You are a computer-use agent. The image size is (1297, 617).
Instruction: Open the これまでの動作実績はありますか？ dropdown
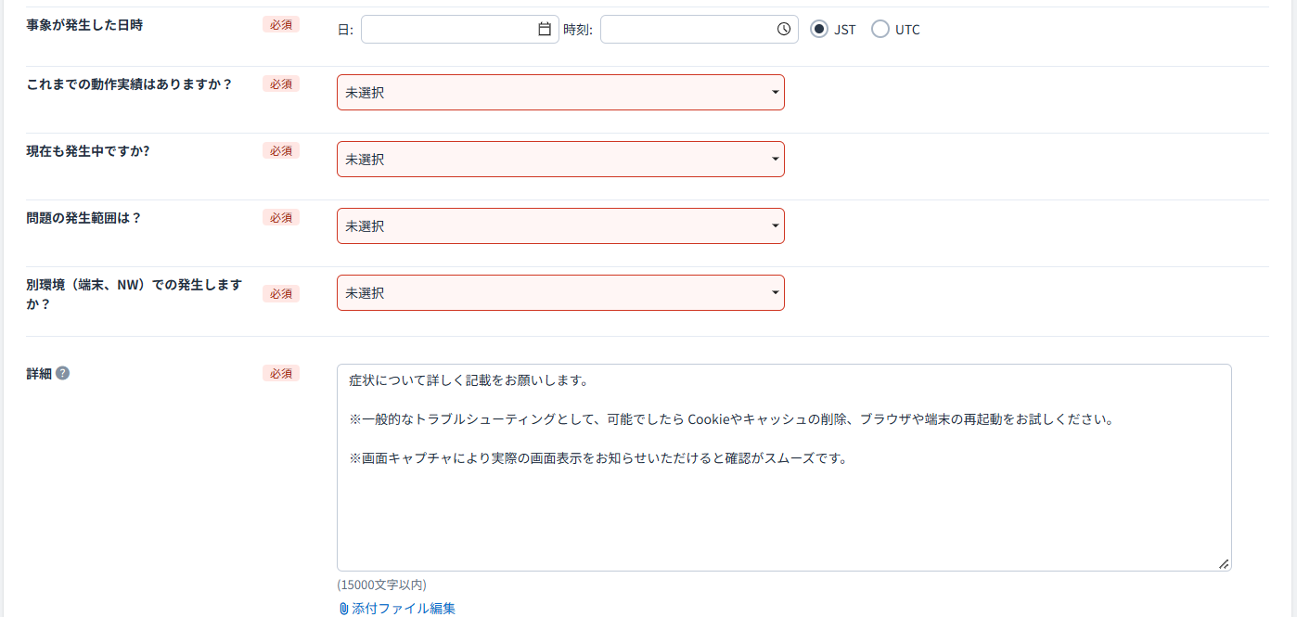pyautogui.click(x=560, y=93)
